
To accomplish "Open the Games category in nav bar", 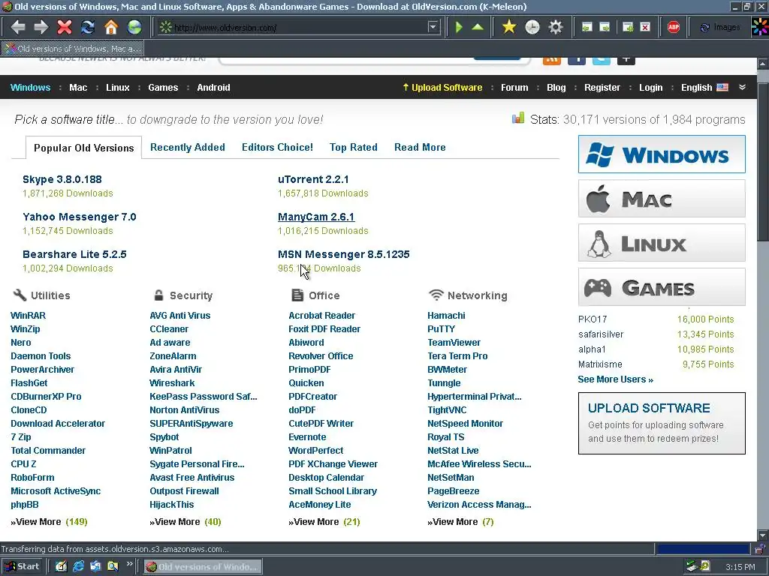I will pos(163,87).
